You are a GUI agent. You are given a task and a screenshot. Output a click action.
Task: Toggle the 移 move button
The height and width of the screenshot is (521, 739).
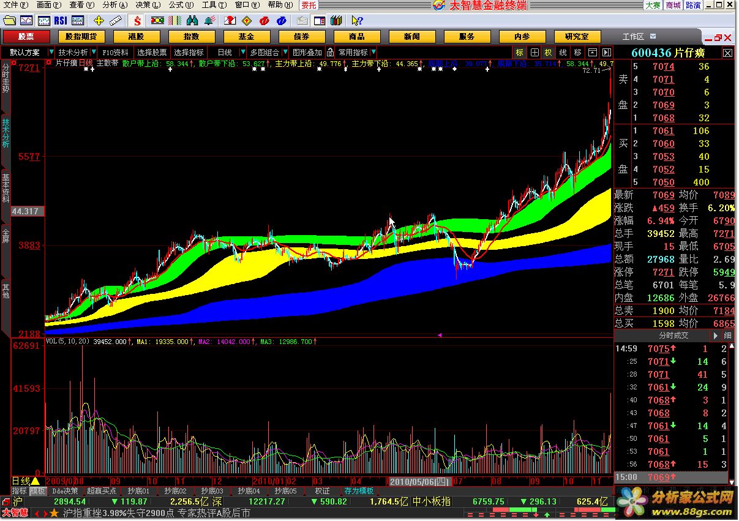click(x=578, y=52)
